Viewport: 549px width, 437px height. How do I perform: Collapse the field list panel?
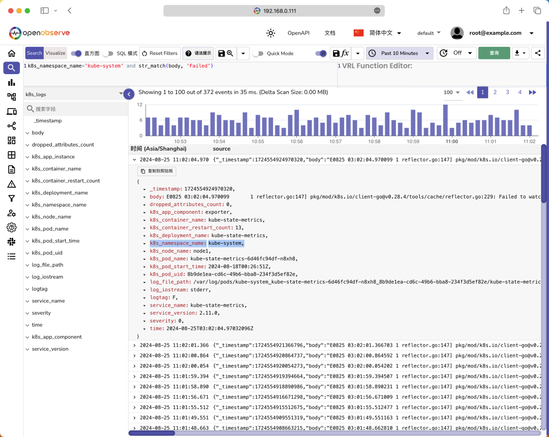tap(129, 94)
